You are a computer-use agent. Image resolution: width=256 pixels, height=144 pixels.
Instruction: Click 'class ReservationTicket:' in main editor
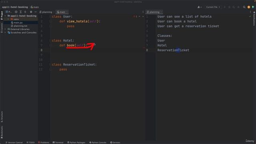[74, 64]
